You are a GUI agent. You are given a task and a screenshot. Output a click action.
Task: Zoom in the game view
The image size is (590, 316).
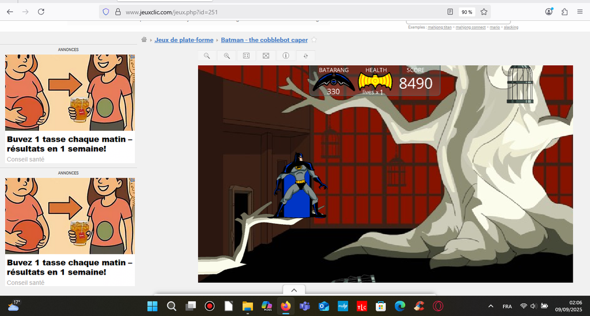(x=227, y=56)
